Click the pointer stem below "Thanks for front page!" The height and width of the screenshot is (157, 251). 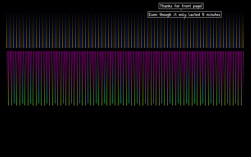pos(181,10)
